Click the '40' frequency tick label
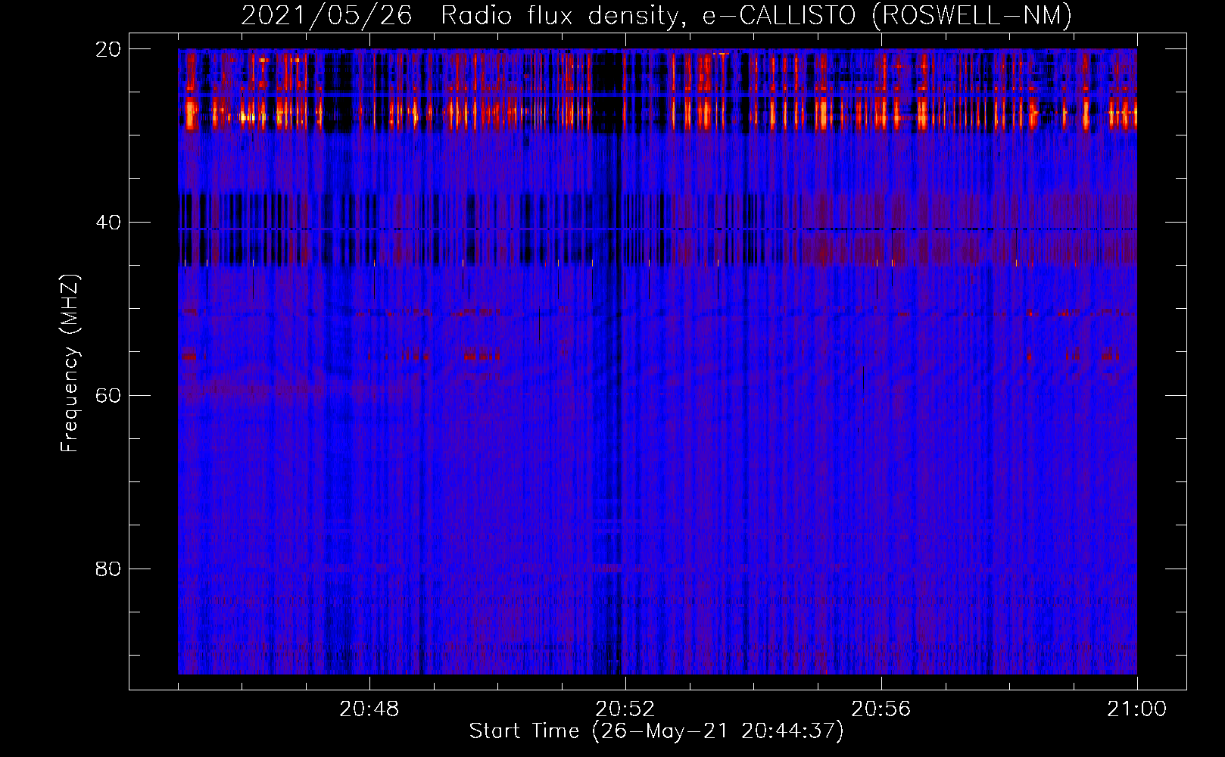The image size is (1225, 757). click(108, 223)
